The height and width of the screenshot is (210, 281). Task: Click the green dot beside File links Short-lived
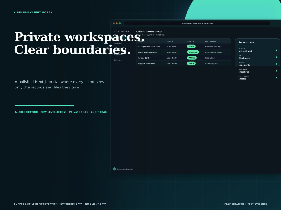[x=276, y=71]
